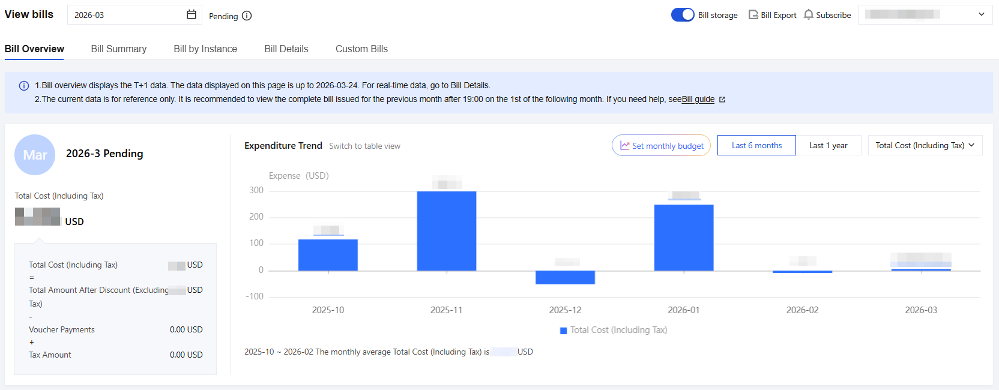The width and height of the screenshot is (999, 390).
Task: Click the chart icon in Set monthly budget
Action: (x=625, y=145)
